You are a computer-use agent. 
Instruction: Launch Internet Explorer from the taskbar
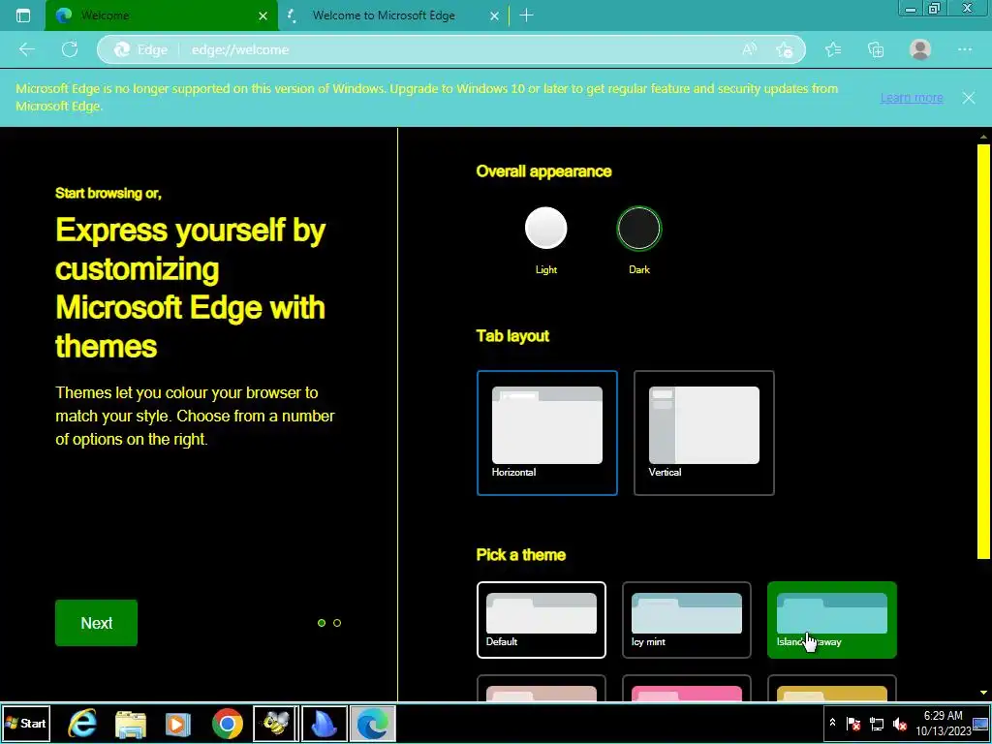pos(82,724)
